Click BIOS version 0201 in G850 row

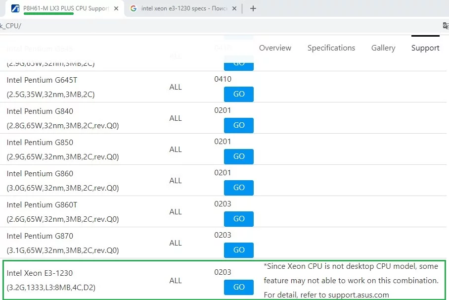click(x=223, y=142)
